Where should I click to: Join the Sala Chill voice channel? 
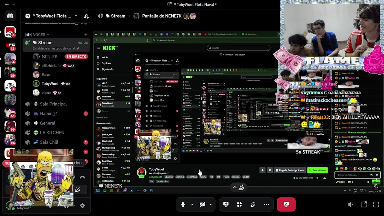click(x=57, y=142)
